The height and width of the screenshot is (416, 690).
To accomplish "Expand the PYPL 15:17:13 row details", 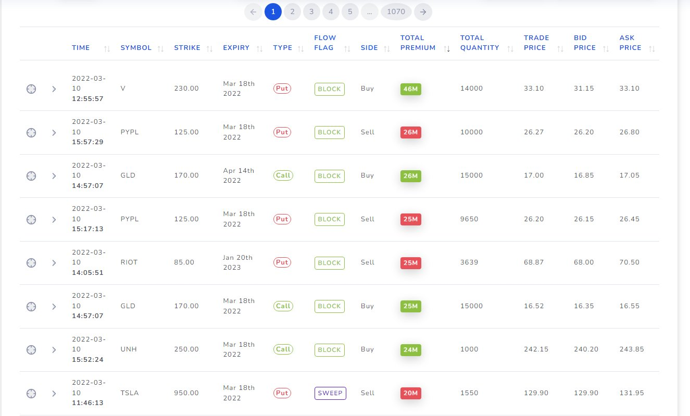I will (x=54, y=220).
